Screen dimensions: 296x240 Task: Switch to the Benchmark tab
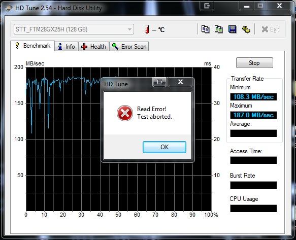[33, 46]
